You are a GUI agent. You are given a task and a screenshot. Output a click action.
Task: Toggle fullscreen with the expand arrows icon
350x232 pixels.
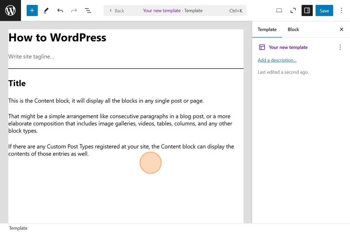point(293,11)
